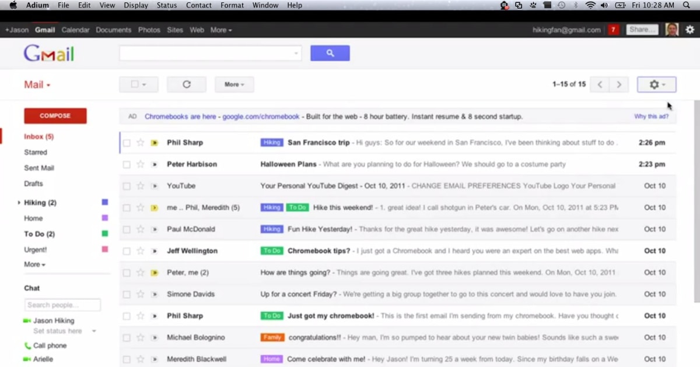Open the notifications counter showing 7
The image size is (700, 367).
coord(613,30)
